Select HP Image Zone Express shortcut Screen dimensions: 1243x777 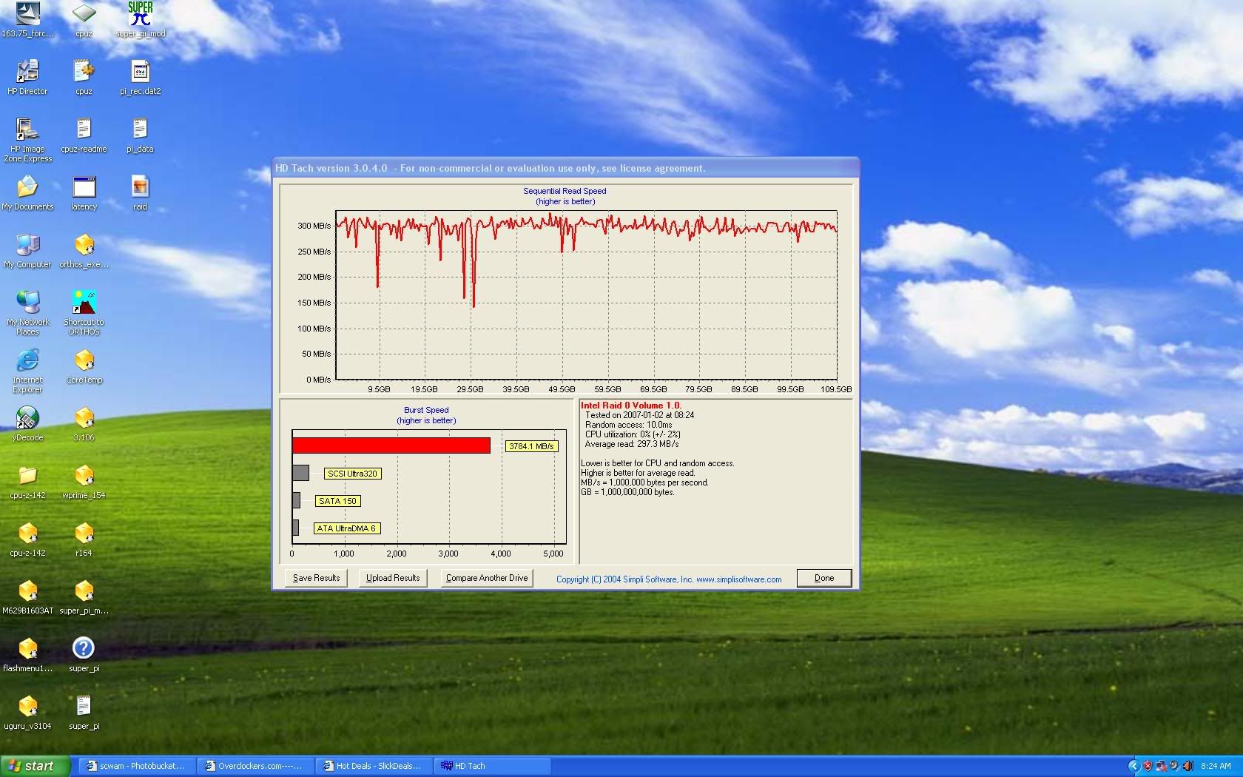click(27, 139)
